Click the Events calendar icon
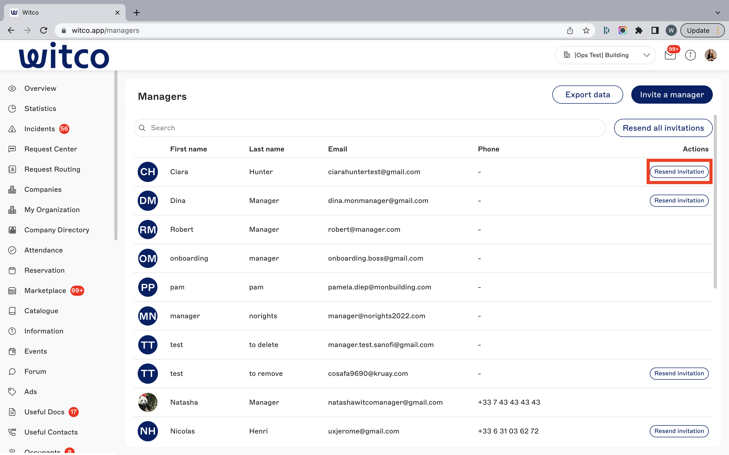Image resolution: width=729 pixels, height=455 pixels. tap(12, 351)
